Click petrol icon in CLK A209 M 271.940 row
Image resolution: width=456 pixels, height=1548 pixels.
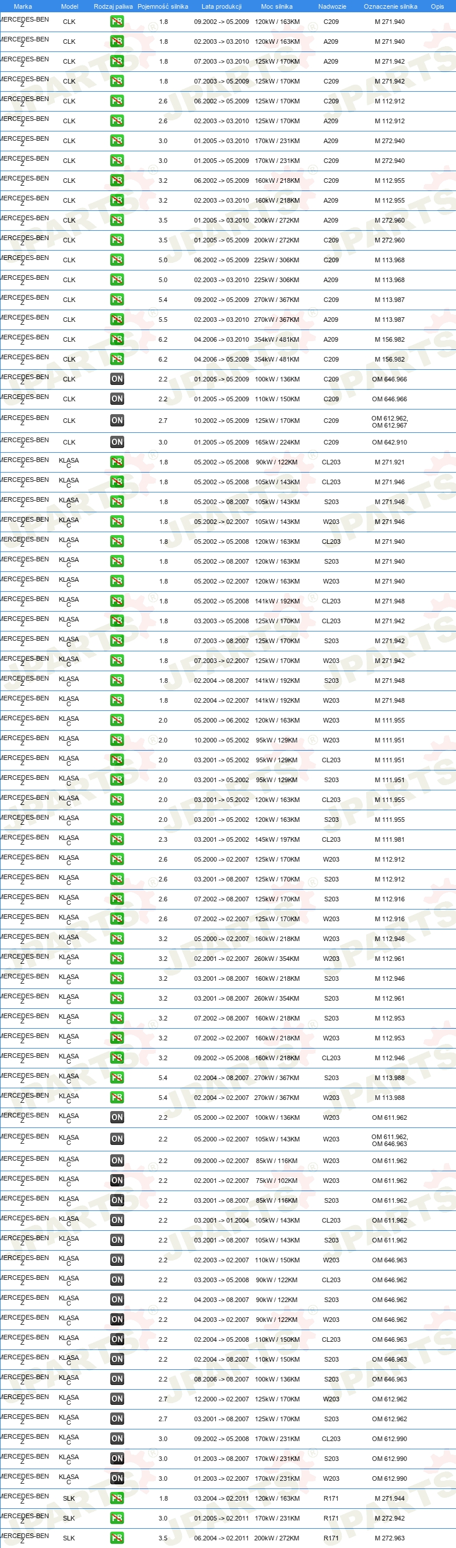(117, 41)
